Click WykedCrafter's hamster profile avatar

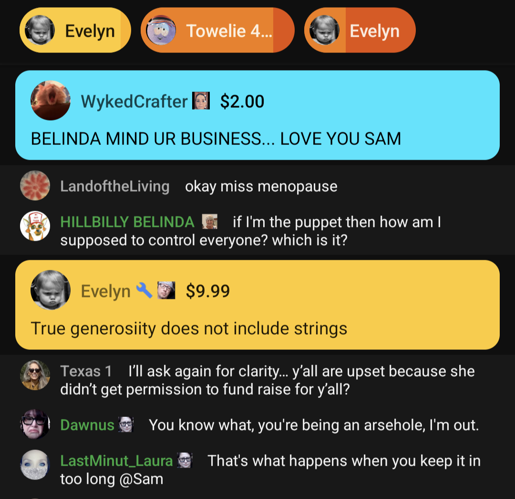(x=50, y=101)
